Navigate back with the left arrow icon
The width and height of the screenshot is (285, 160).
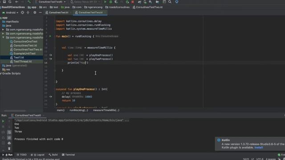click(x=17, y=2)
